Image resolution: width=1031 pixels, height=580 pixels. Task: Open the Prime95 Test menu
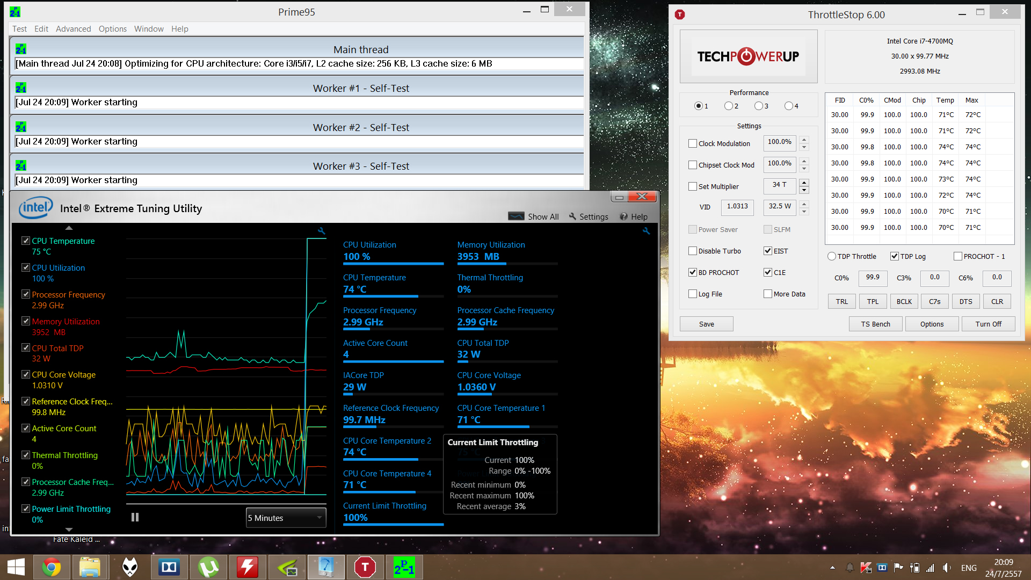point(19,29)
